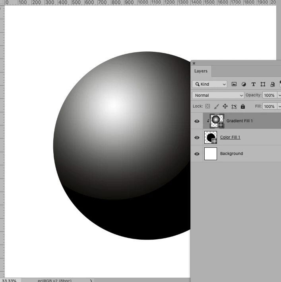Filter for shape layers icon
The height and width of the screenshot is (282, 281).
pos(263,84)
